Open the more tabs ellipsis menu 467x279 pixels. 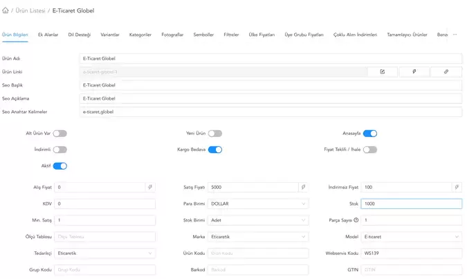[455, 35]
